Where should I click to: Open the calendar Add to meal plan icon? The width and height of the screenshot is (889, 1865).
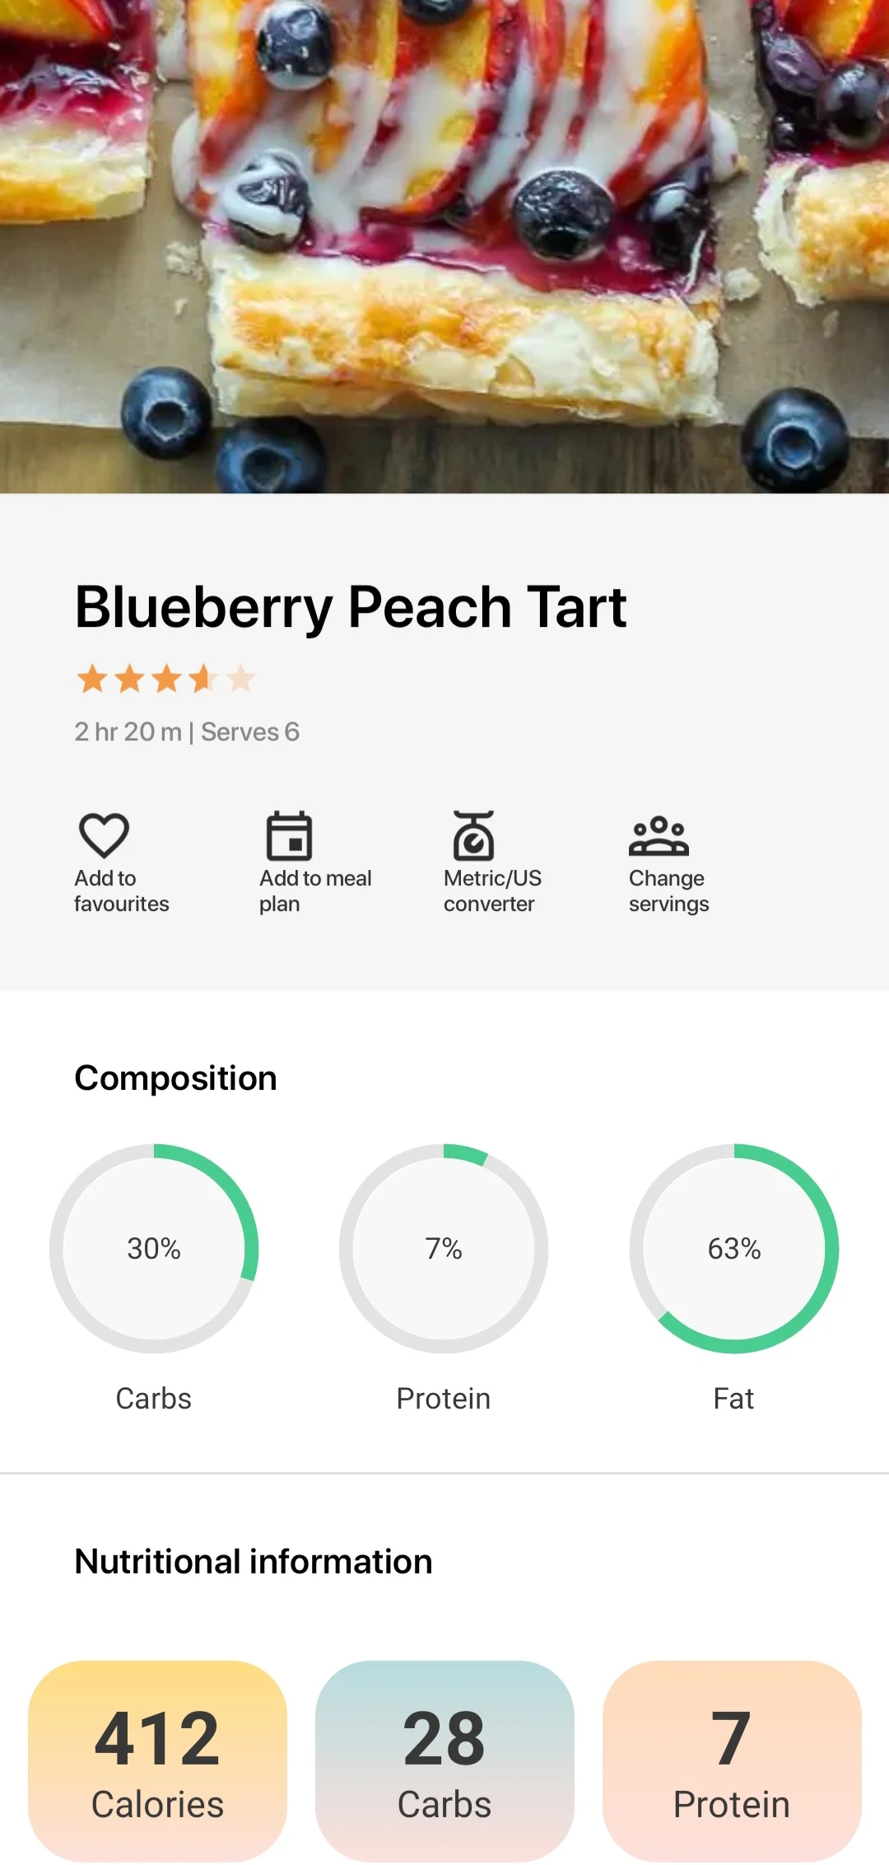289,835
